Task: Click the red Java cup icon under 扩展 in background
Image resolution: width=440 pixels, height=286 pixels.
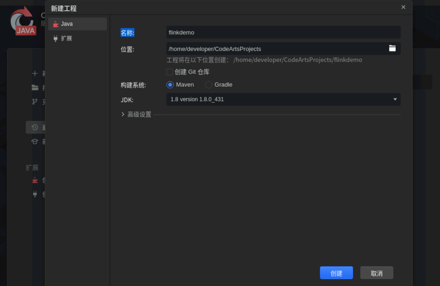Action: (35, 180)
